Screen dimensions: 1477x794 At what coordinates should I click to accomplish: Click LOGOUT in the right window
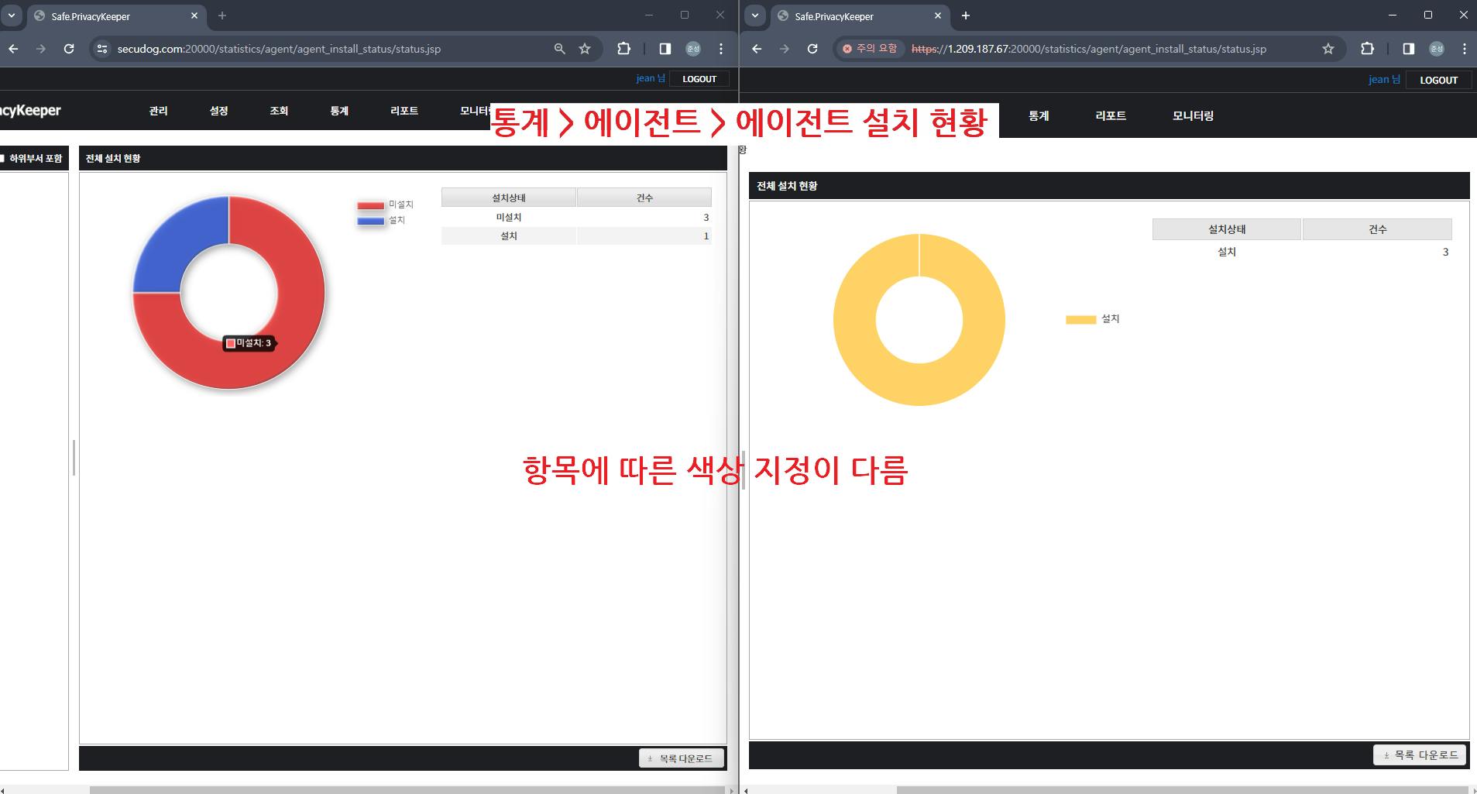1438,80
